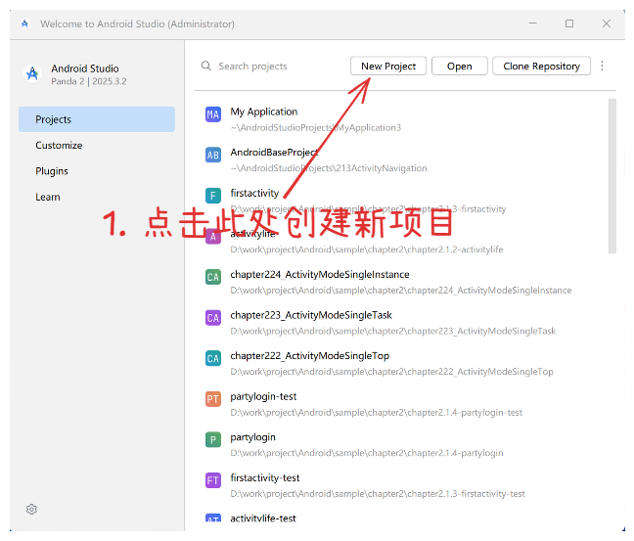The width and height of the screenshot is (634, 541).
Task: Click the Clone Repository button
Action: click(x=541, y=66)
